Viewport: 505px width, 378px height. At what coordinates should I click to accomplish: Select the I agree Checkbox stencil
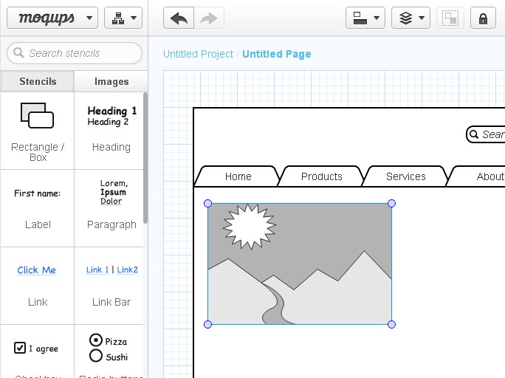click(38, 351)
